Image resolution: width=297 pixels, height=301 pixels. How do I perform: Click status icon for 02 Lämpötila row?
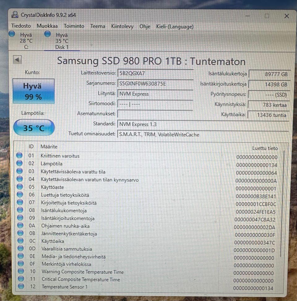tap(19, 163)
